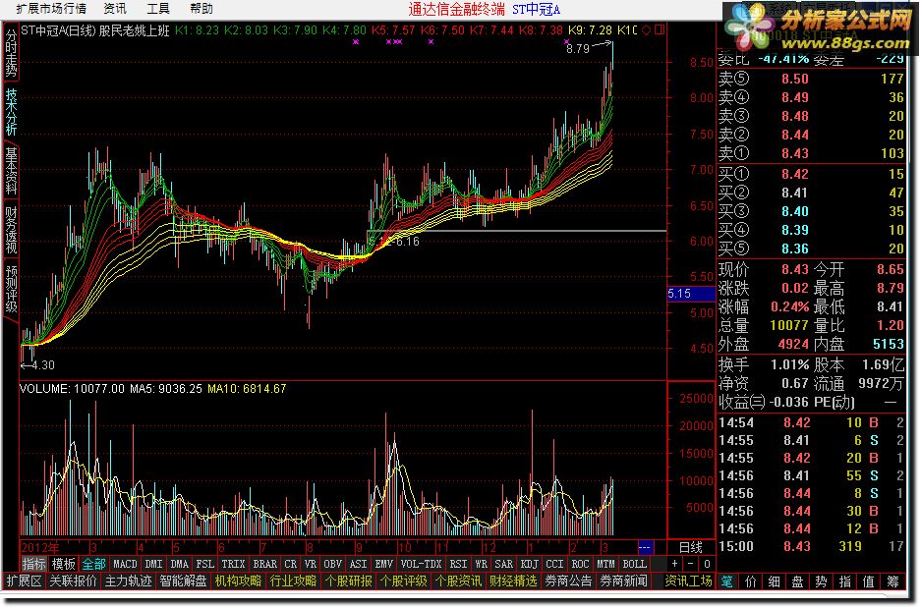Switch indicator to MTM

[605, 564]
